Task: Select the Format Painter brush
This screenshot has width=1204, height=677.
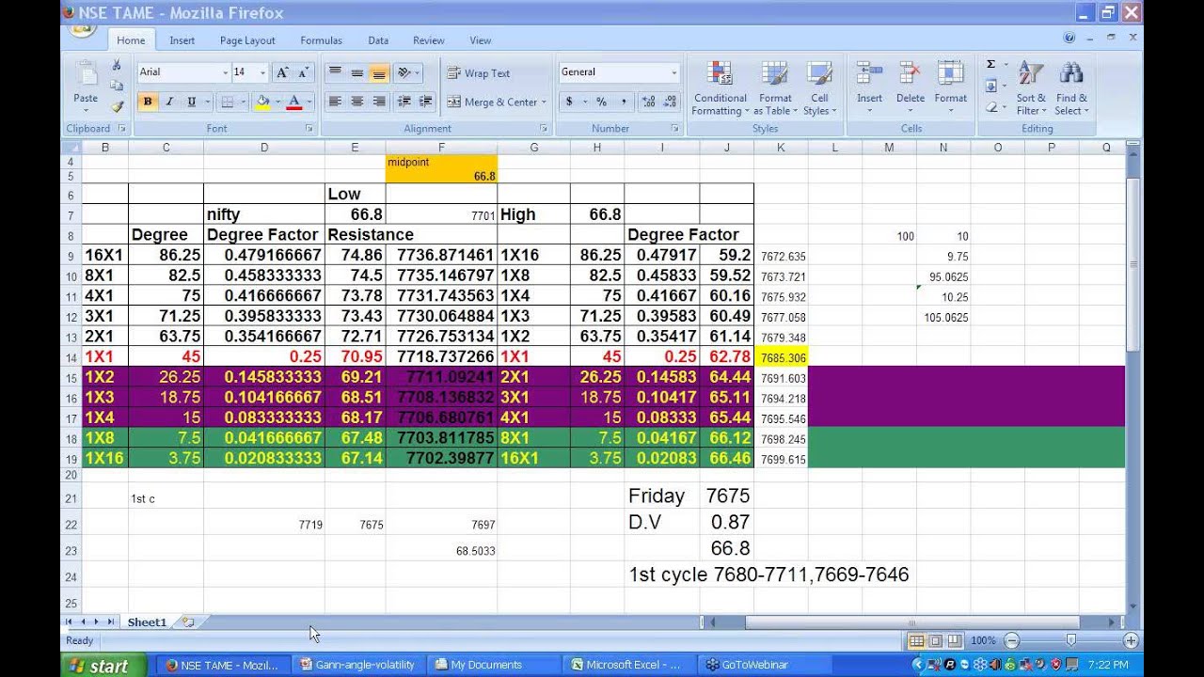Action: pyautogui.click(x=117, y=106)
